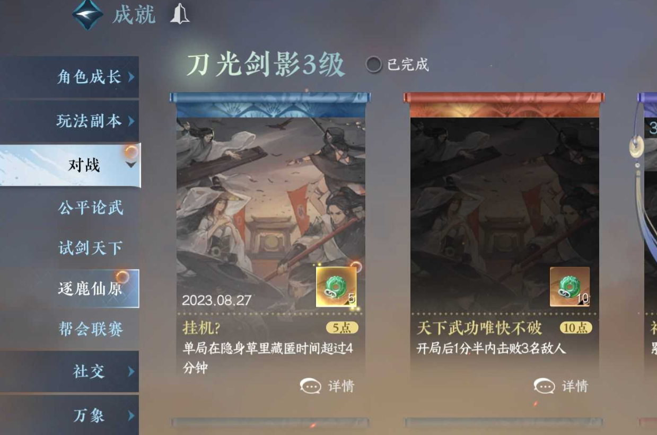Image resolution: width=657 pixels, height=435 pixels.
Task: Click the diamond logo icon beside 成就
Action: click(x=87, y=15)
